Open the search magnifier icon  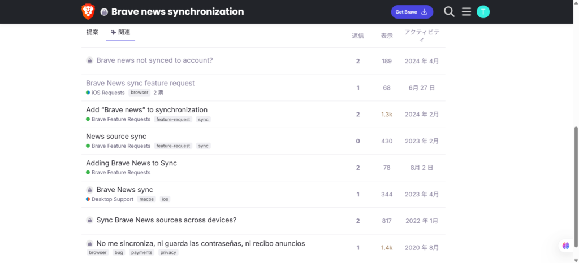(x=449, y=12)
